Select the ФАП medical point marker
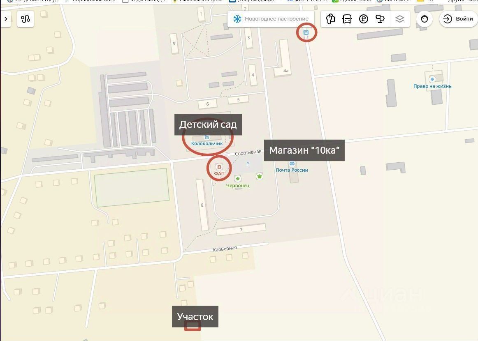The height and width of the screenshot is (341, 478). coord(219,167)
